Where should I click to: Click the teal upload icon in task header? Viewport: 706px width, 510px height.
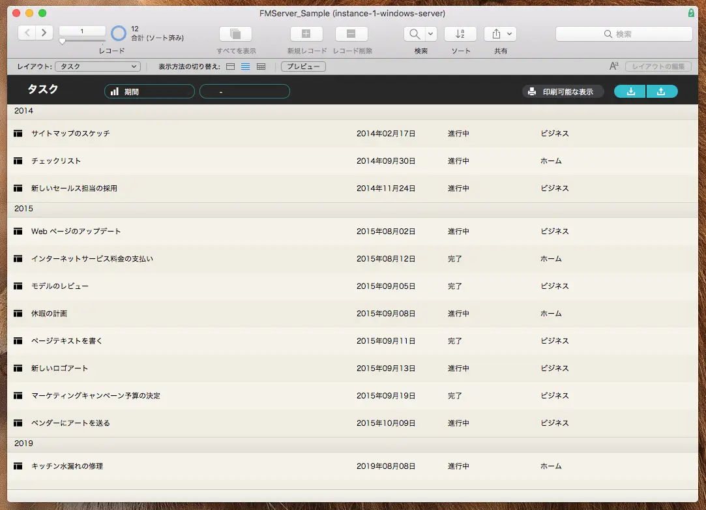(x=662, y=91)
